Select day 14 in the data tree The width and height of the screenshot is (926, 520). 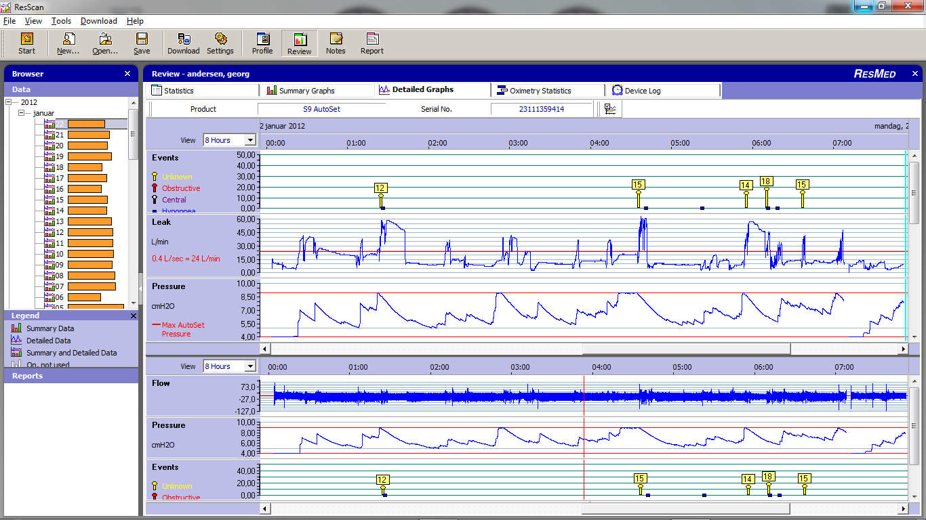click(75, 211)
